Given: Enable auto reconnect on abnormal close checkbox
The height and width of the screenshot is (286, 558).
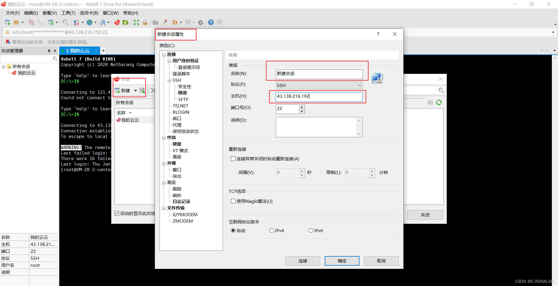Looking at the screenshot, I should pos(233,159).
